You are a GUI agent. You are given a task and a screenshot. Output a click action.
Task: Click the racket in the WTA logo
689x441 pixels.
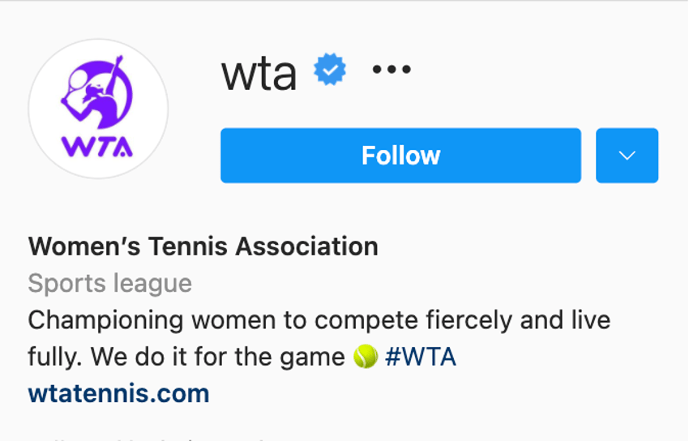76,86
